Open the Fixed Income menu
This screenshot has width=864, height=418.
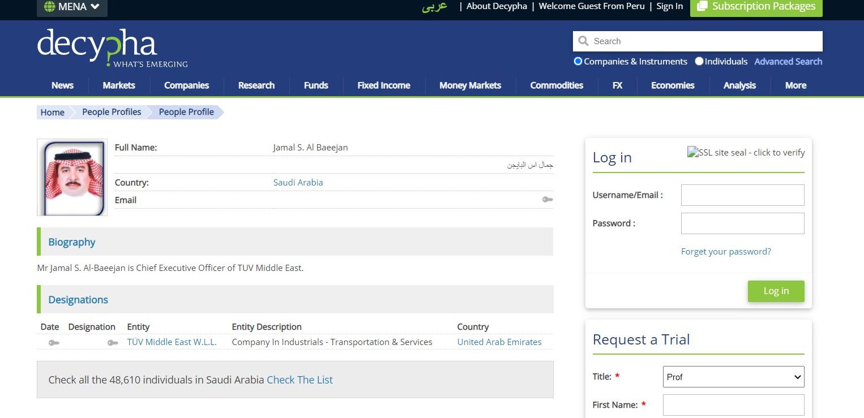[x=383, y=85]
